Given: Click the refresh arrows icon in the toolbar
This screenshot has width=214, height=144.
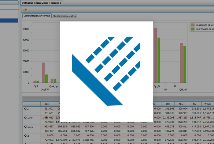Looking at the screenshot, I should pyautogui.click(x=25, y=9).
